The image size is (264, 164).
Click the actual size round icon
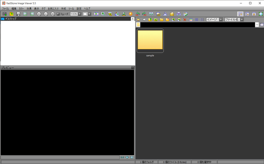coord(52,14)
